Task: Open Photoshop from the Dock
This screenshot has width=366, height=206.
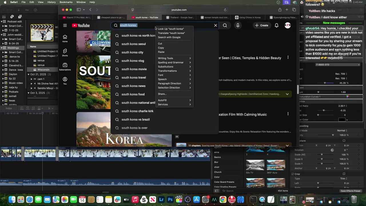Action: [x=170, y=199]
